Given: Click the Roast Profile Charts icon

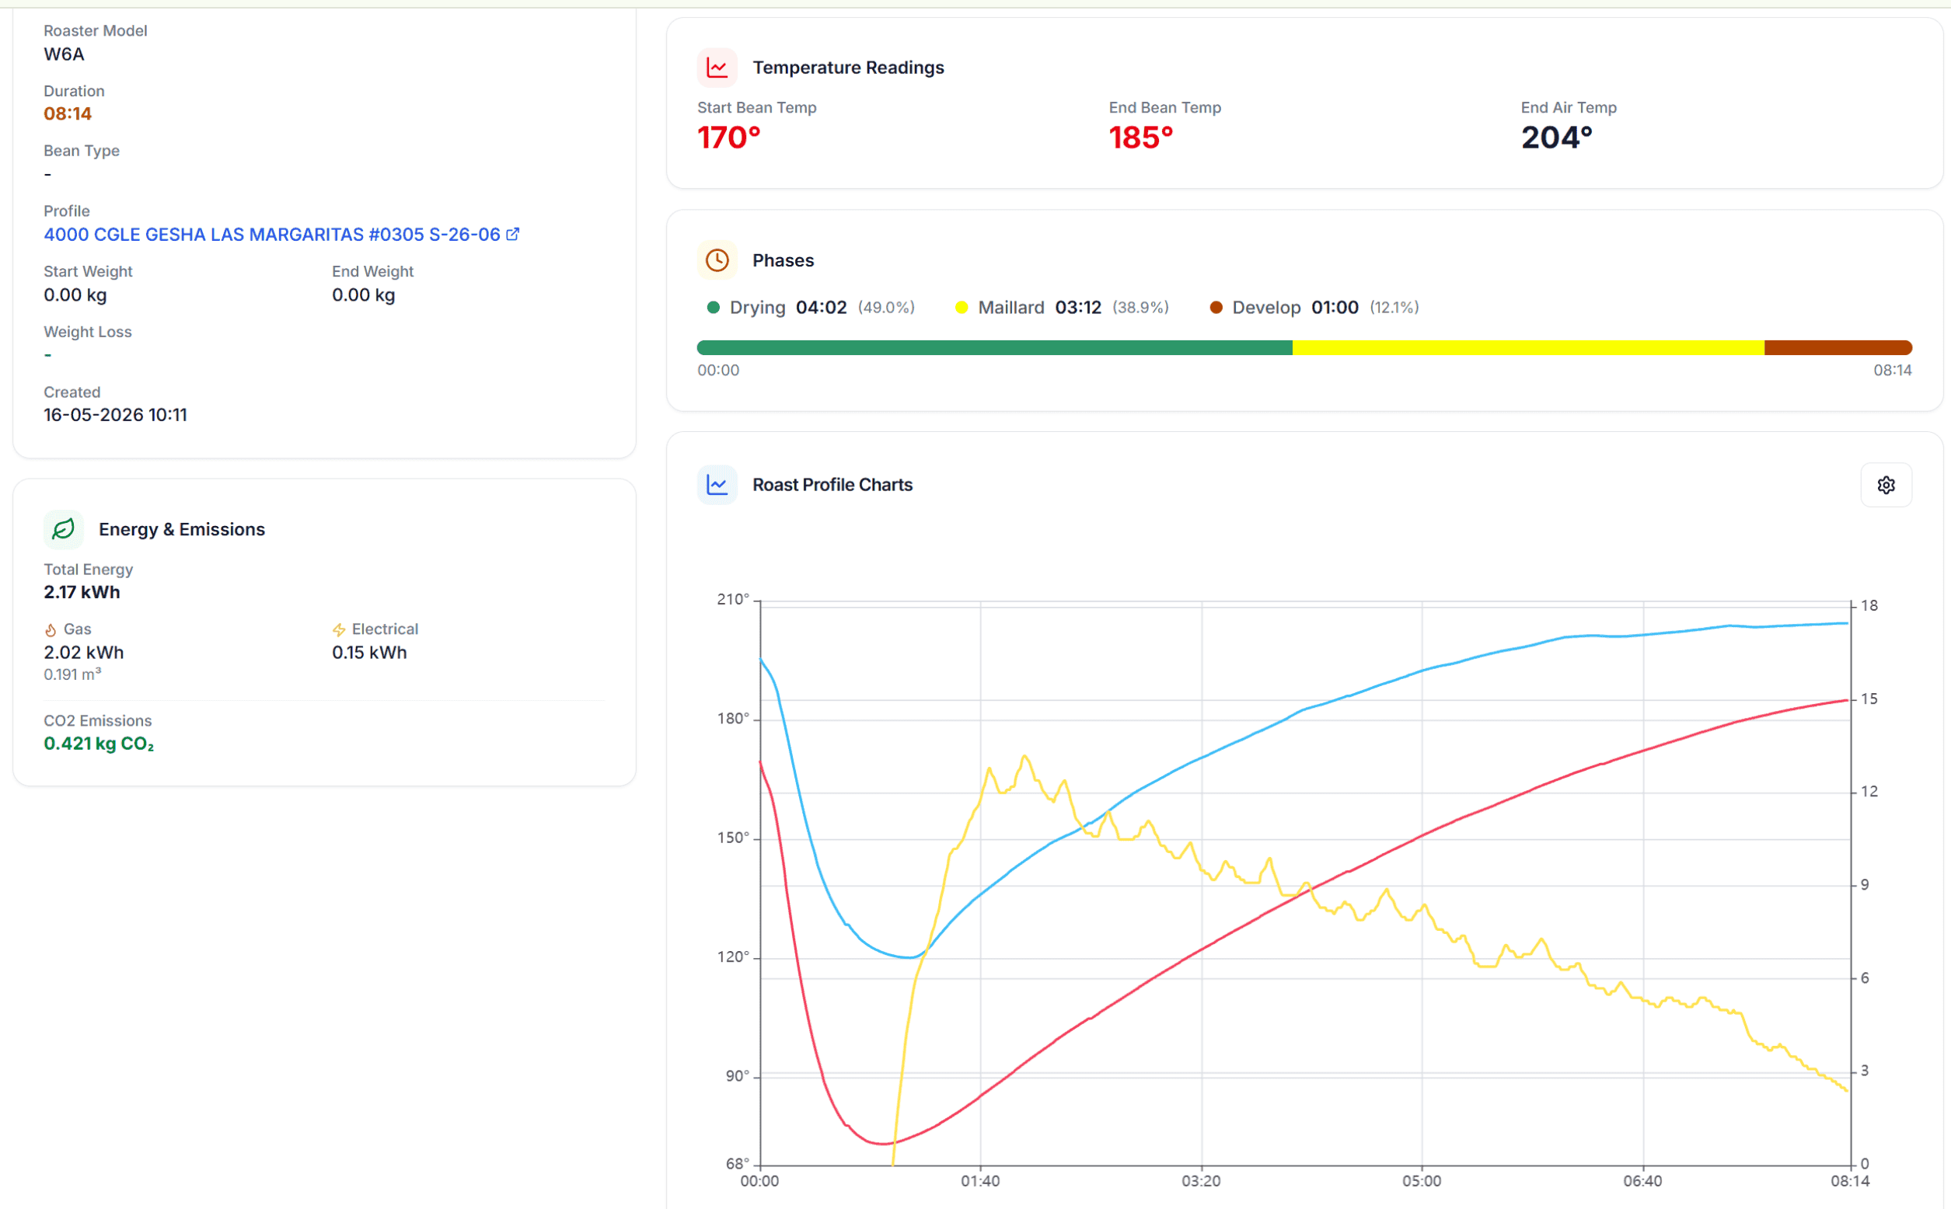Looking at the screenshot, I should (717, 485).
